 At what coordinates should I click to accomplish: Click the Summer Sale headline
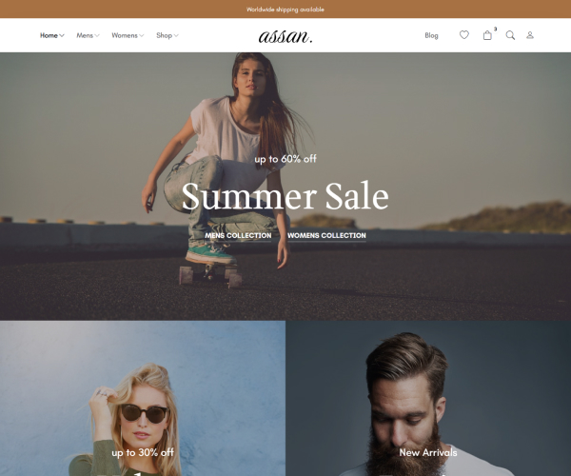pos(285,196)
